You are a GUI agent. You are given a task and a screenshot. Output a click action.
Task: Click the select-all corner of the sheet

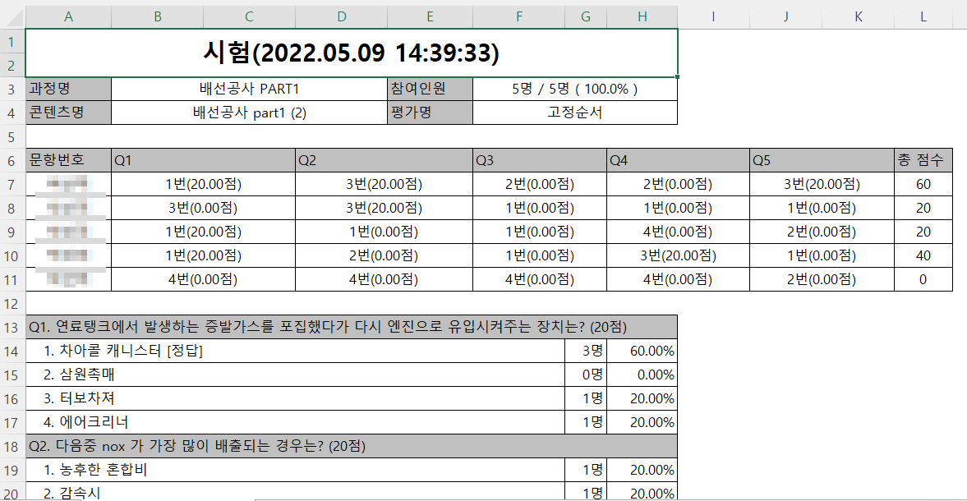click(12, 16)
